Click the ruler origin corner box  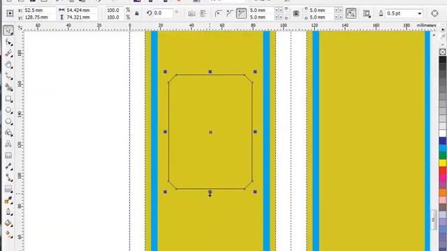(x=20, y=27)
